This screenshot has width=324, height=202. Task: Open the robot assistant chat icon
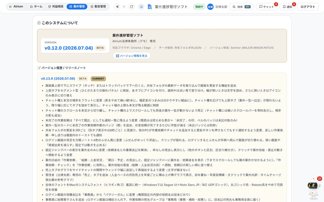click(x=313, y=187)
